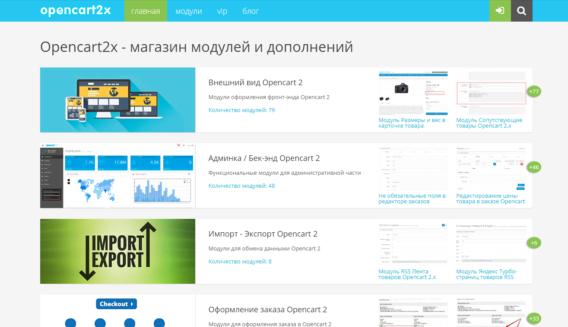Image resolution: width=568 pixels, height=327 pixels.
Task: Click text Функциональные модули для административной части
Action: click(x=285, y=173)
